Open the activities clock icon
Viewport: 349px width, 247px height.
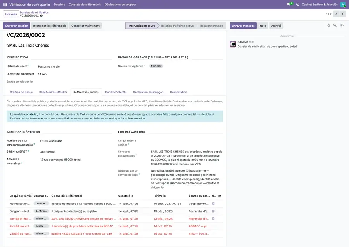298,4
